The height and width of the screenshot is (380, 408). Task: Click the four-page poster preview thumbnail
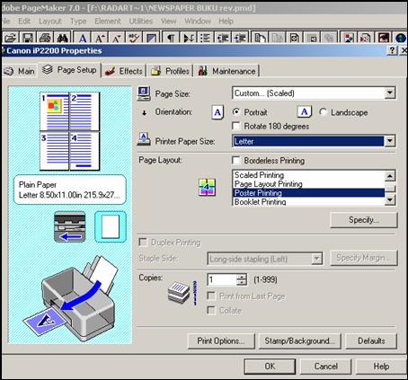(69, 131)
